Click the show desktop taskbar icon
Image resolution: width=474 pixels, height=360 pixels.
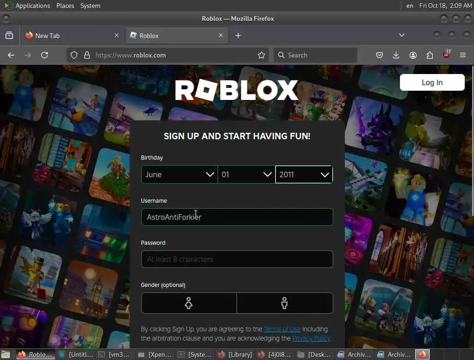6,354
